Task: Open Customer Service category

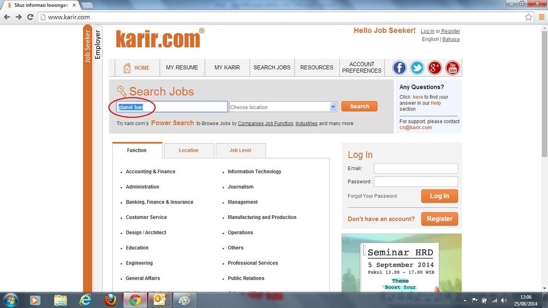Action: coord(146,217)
